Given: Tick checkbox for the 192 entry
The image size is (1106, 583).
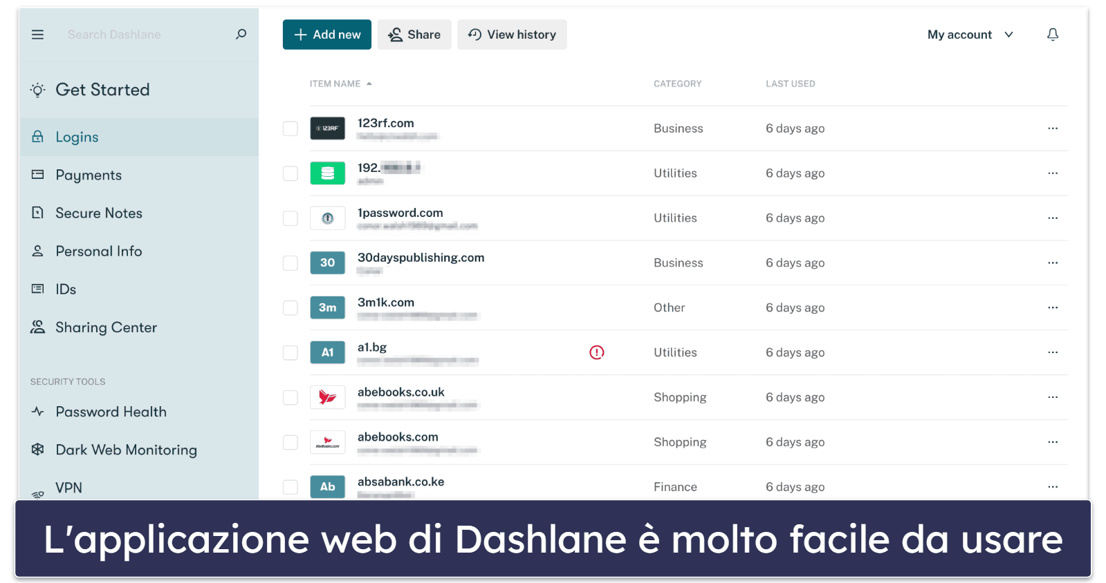Looking at the screenshot, I should click(291, 173).
